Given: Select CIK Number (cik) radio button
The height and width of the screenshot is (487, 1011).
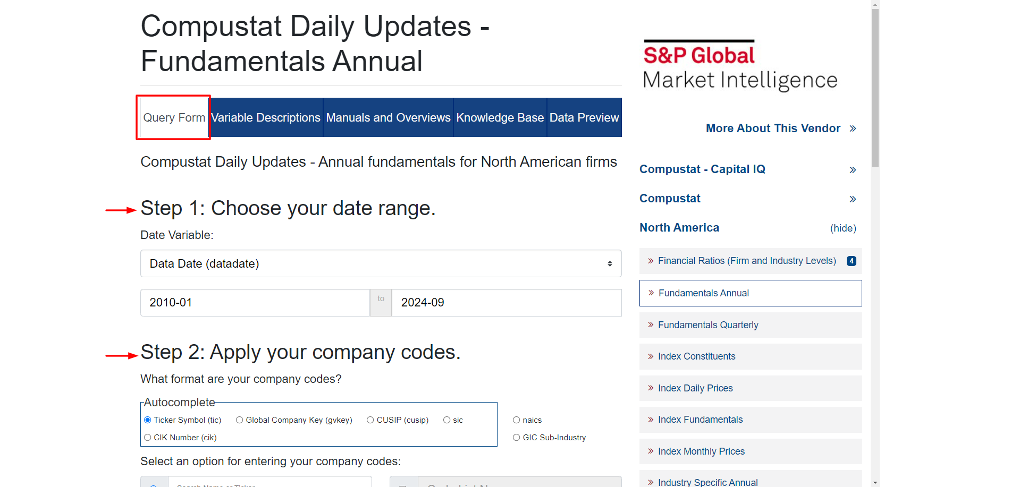Looking at the screenshot, I should click(x=148, y=438).
